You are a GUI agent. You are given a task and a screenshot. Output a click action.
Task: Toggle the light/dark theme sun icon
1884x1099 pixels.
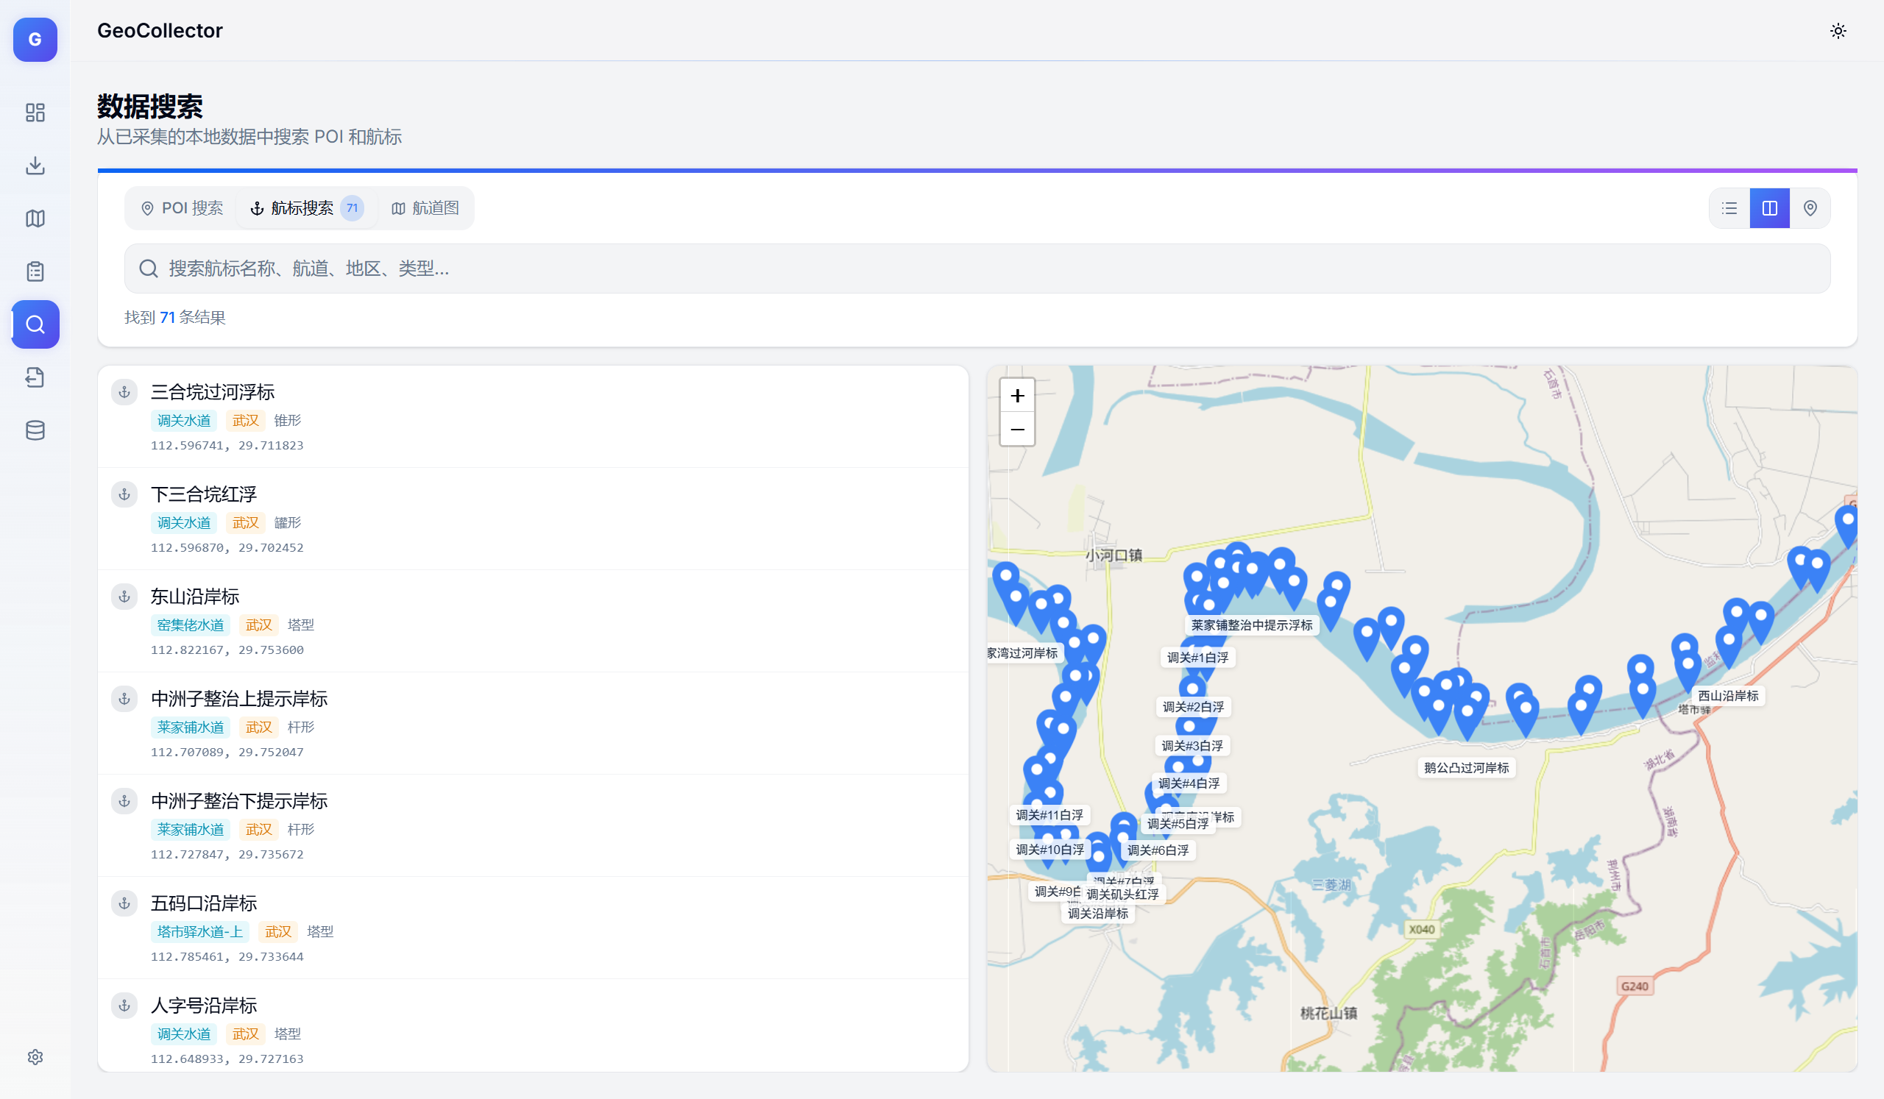click(x=1838, y=31)
